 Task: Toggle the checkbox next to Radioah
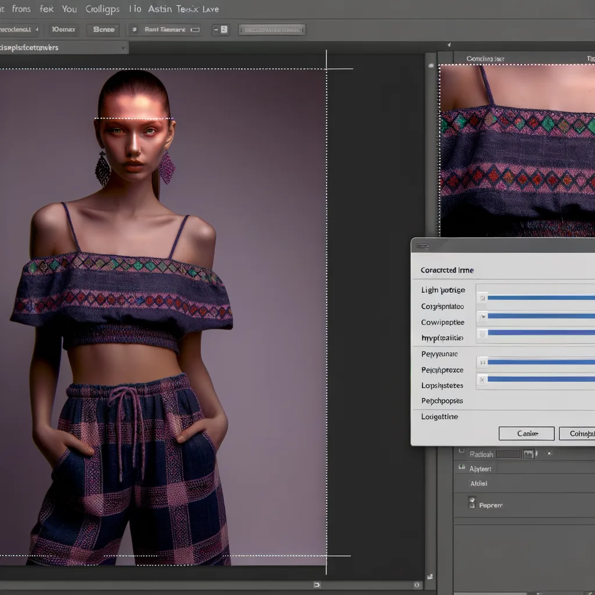(461, 451)
